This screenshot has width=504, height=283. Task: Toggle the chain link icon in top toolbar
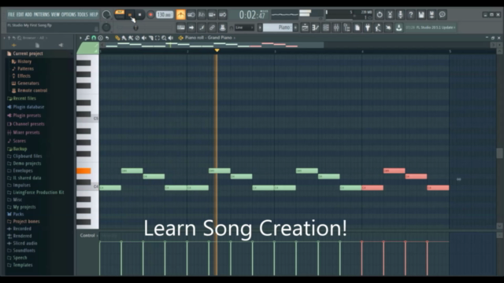[x=212, y=28]
